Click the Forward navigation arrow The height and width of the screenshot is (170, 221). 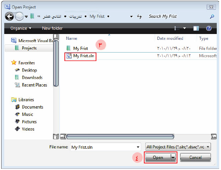point(19,17)
